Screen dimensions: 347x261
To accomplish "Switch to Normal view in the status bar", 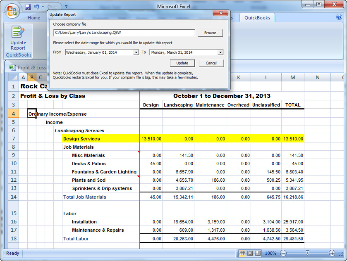I will (x=242, y=253).
